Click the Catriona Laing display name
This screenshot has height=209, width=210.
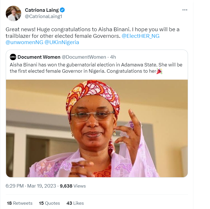point(42,10)
